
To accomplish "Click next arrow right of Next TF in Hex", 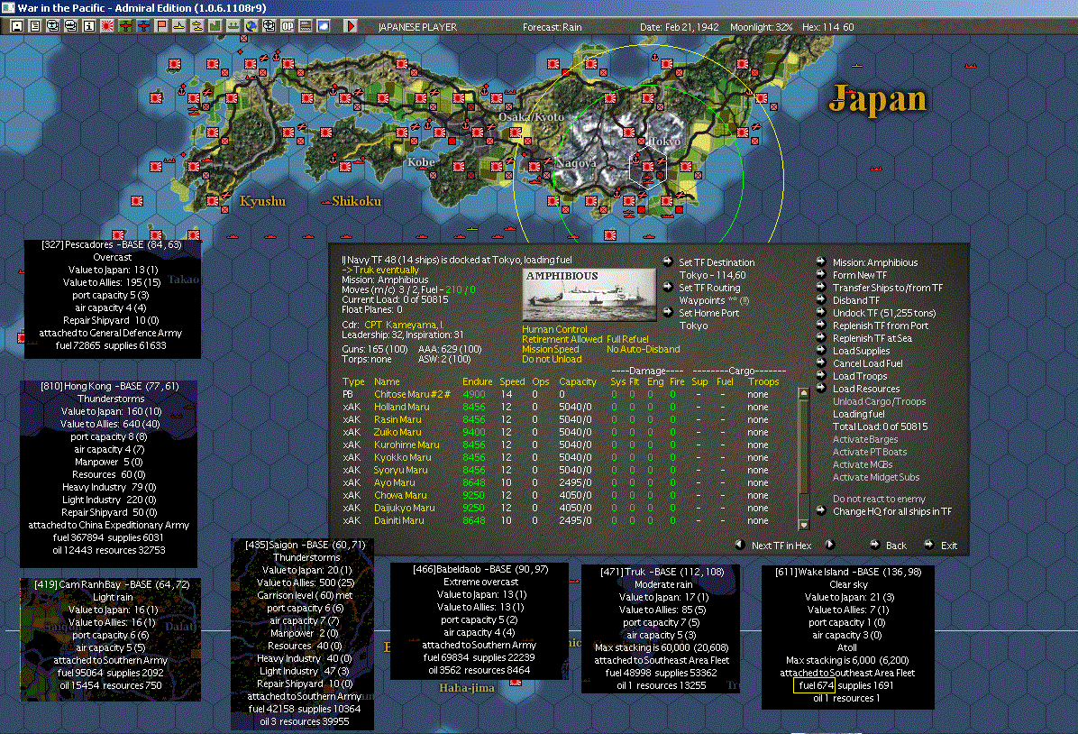I will click(830, 544).
